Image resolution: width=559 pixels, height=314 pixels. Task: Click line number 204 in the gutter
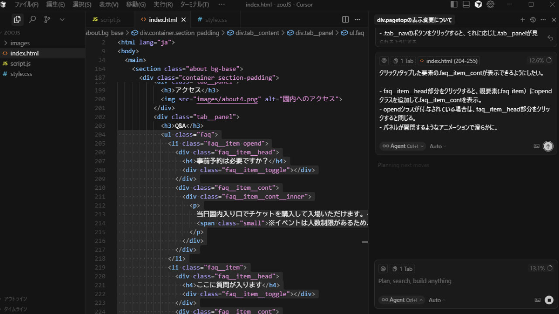click(x=100, y=135)
